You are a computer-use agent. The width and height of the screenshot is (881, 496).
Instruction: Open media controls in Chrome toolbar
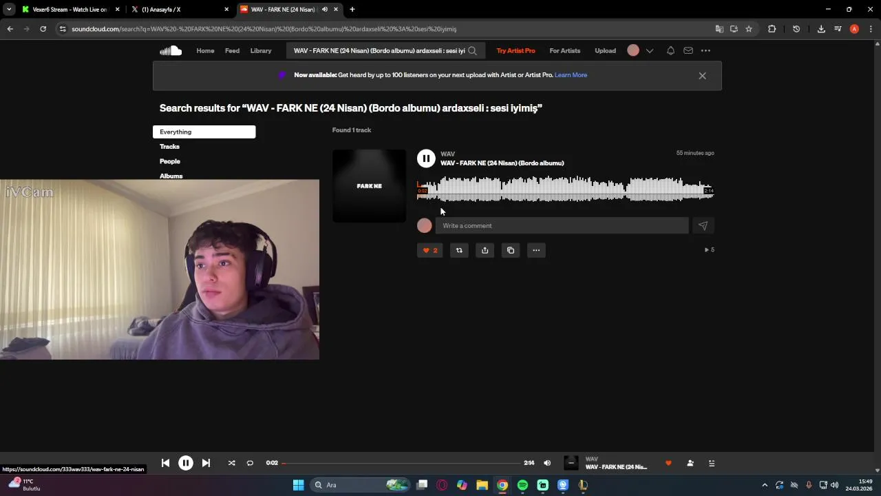point(838,29)
